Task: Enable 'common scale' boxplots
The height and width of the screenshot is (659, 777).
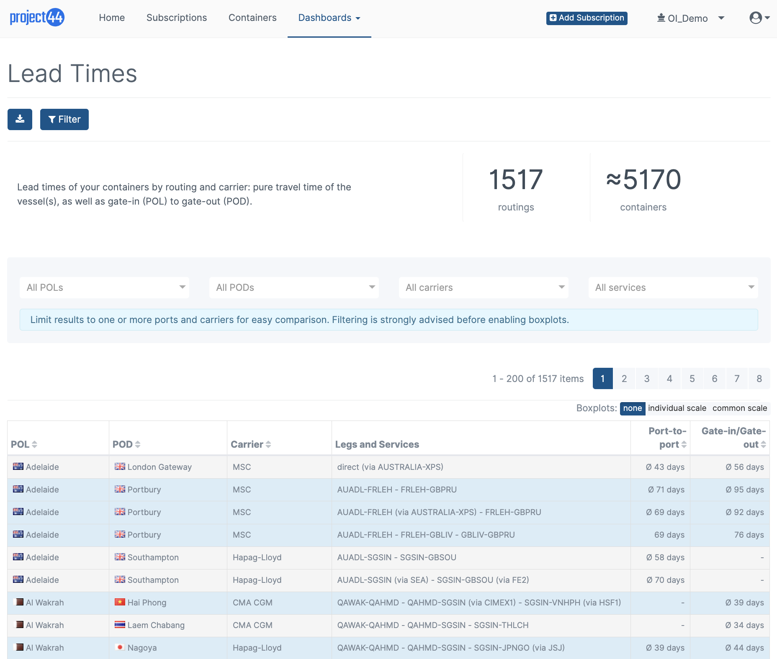Action: [740, 408]
